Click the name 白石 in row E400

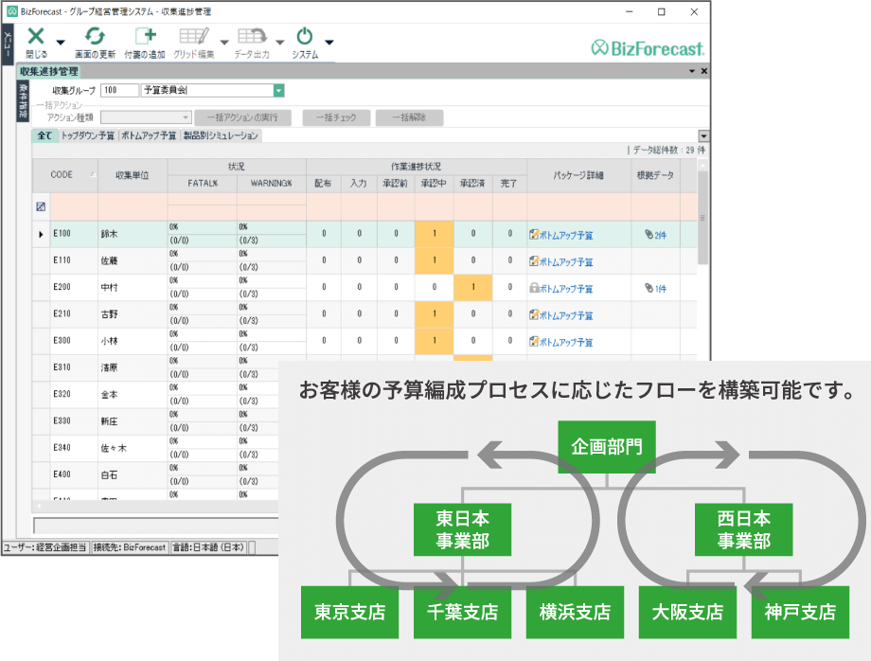pyautogui.click(x=110, y=474)
